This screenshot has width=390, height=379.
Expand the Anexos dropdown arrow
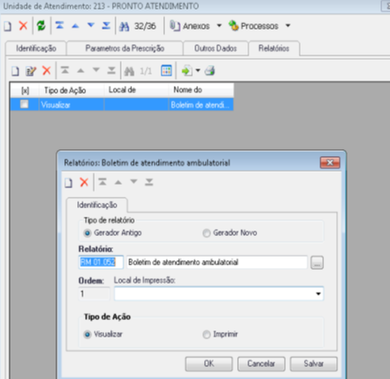(219, 26)
